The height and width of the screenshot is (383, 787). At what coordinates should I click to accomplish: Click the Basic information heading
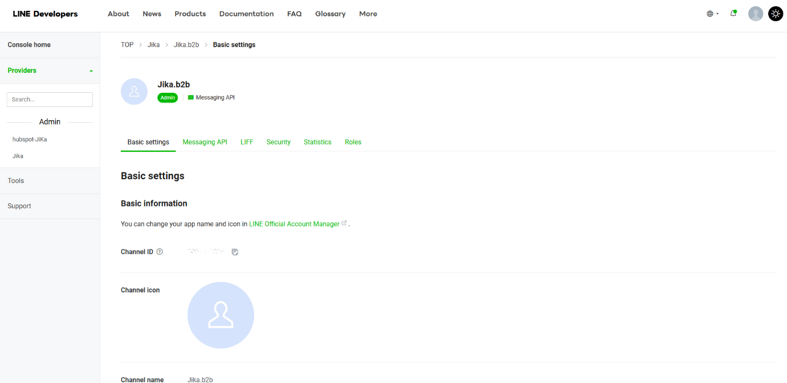pyautogui.click(x=154, y=204)
